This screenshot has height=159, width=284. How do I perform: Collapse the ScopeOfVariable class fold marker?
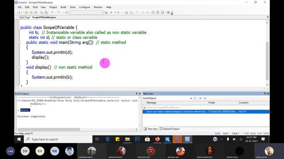pos(19,27)
